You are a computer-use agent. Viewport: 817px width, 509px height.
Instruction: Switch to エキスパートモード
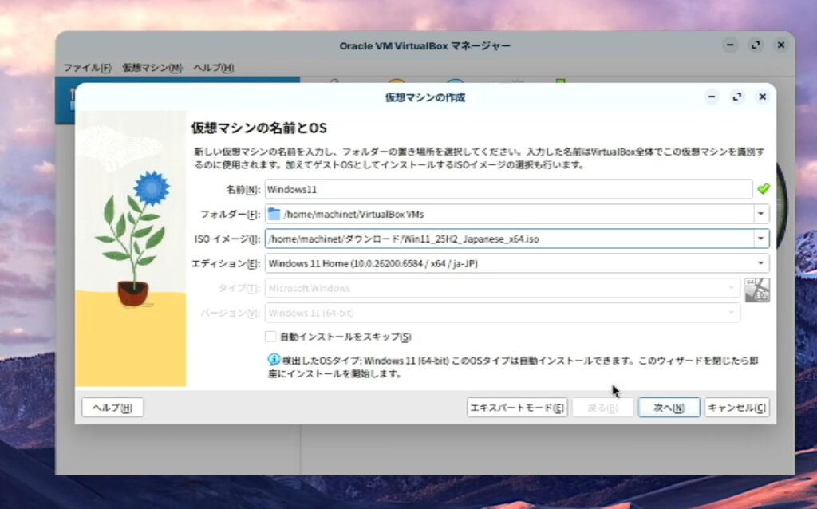(x=517, y=408)
